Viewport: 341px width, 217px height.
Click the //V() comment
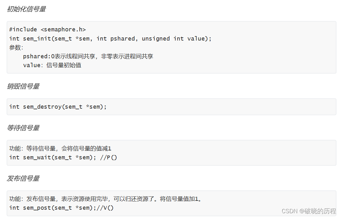(105, 208)
